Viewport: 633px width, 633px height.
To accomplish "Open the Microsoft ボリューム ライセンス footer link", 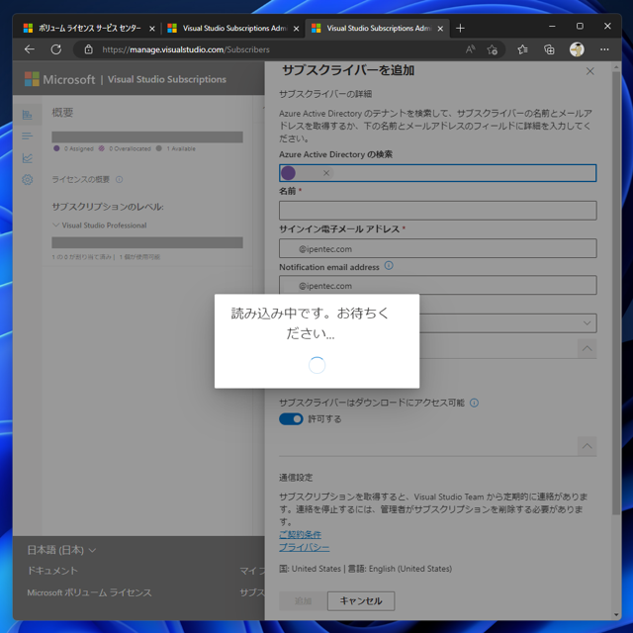I will (x=89, y=592).
